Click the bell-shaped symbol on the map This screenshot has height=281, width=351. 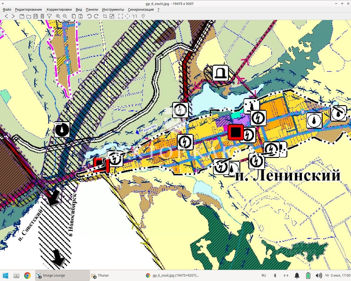[220, 73]
